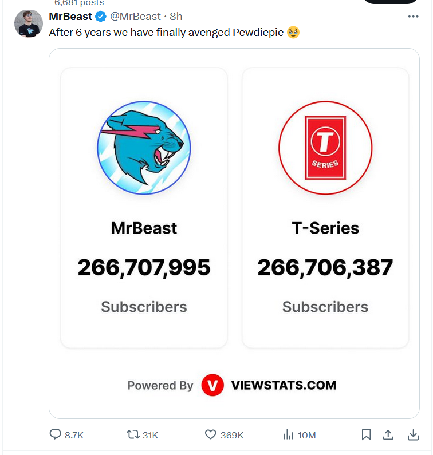Click the 266,706,387 subscriber count
433x455 pixels.
(x=325, y=267)
